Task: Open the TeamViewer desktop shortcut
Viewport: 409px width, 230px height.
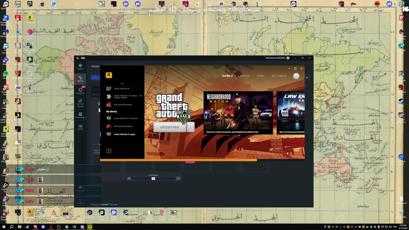Action: tap(6, 5)
